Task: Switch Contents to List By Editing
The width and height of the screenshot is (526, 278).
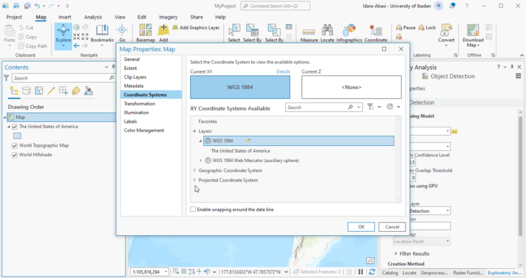Action: pyautogui.click(x=51, y=91)
